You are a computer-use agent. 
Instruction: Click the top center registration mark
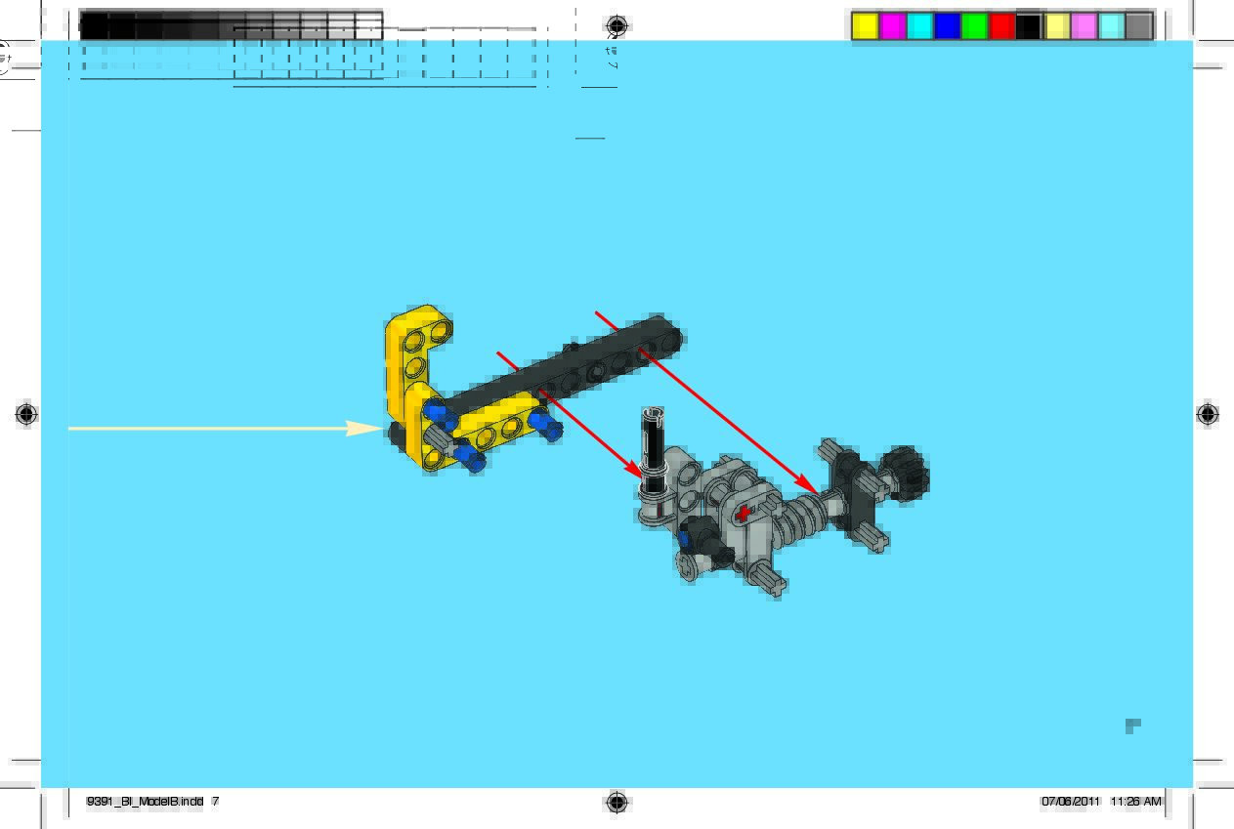pyautogui.click(x=617, y=25)
